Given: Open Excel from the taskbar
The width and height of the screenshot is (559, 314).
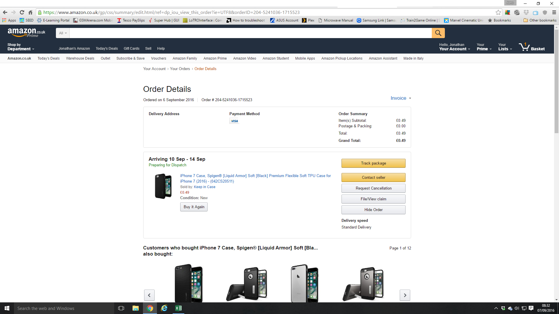Looking at the screenshot, I should tap(178, 308).
